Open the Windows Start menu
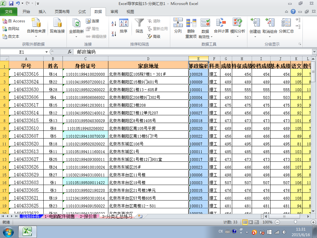Viewport: 317px width, 238px height. (8, 232)
